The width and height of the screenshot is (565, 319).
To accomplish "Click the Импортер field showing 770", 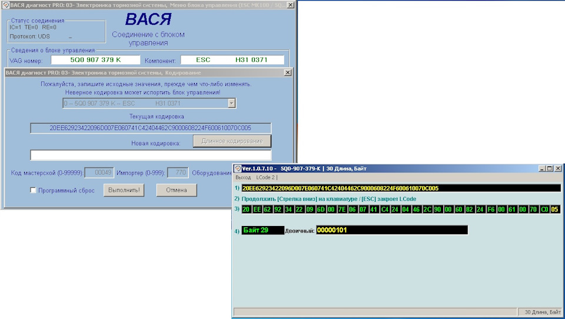I will [x=178, y=172].
